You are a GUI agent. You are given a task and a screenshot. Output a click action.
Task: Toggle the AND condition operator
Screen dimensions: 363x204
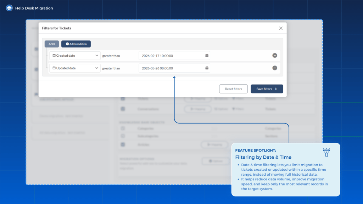pyautogui.click(x=52, y=44)
